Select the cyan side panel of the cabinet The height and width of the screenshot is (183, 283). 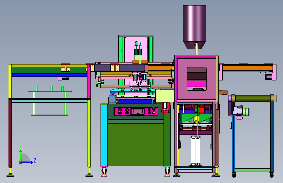point(104,135)
